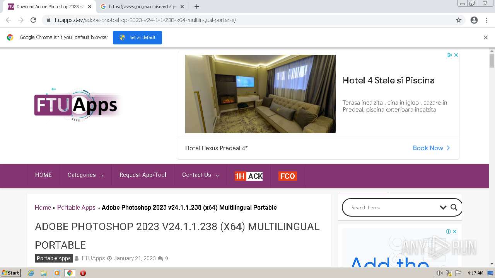The height and width of the screenshot is (278, 495).
Task: Click the browser forward arrow
Action: point(21,20)
